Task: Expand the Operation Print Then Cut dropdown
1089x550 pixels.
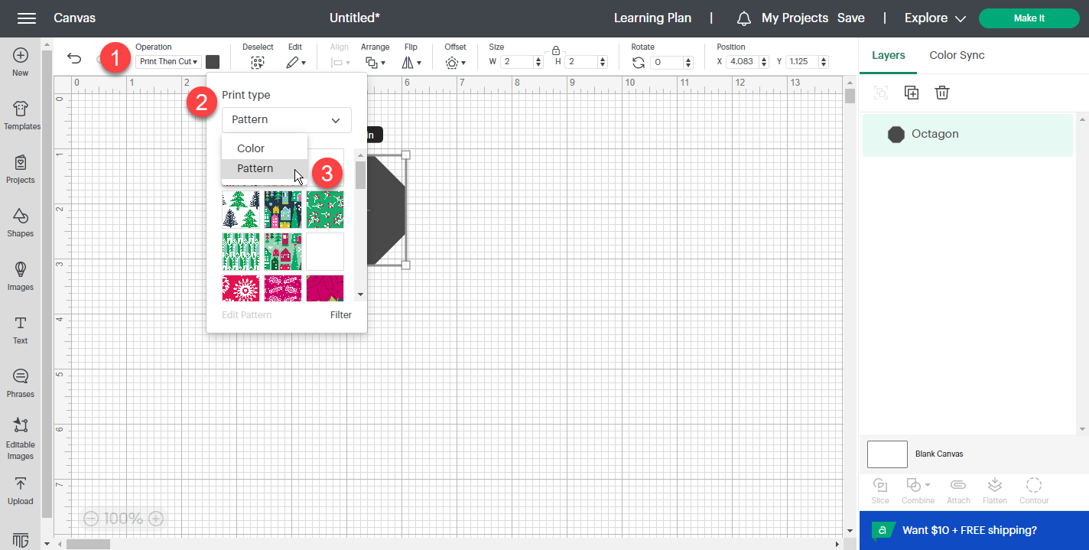Action: tap(168, 62)
